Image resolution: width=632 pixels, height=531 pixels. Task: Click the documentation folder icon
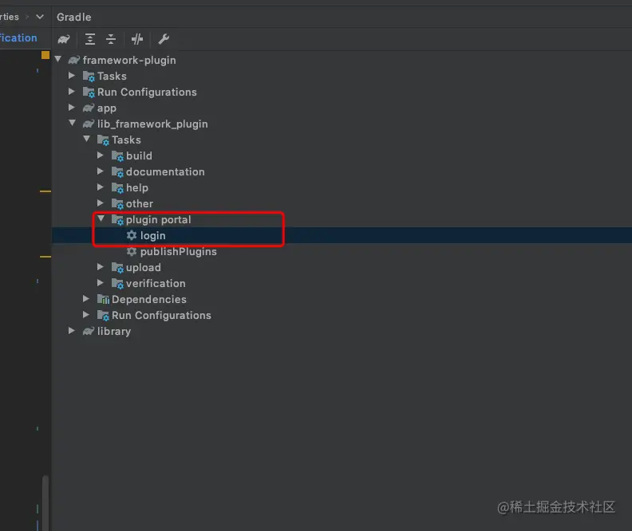117,172
